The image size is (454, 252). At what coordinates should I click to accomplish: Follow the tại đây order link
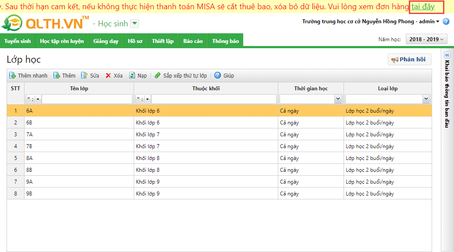[423, 7]
